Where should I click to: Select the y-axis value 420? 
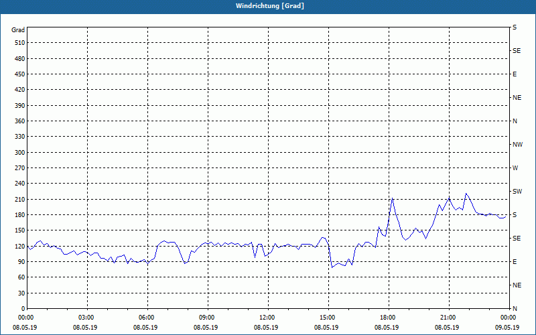20,90
